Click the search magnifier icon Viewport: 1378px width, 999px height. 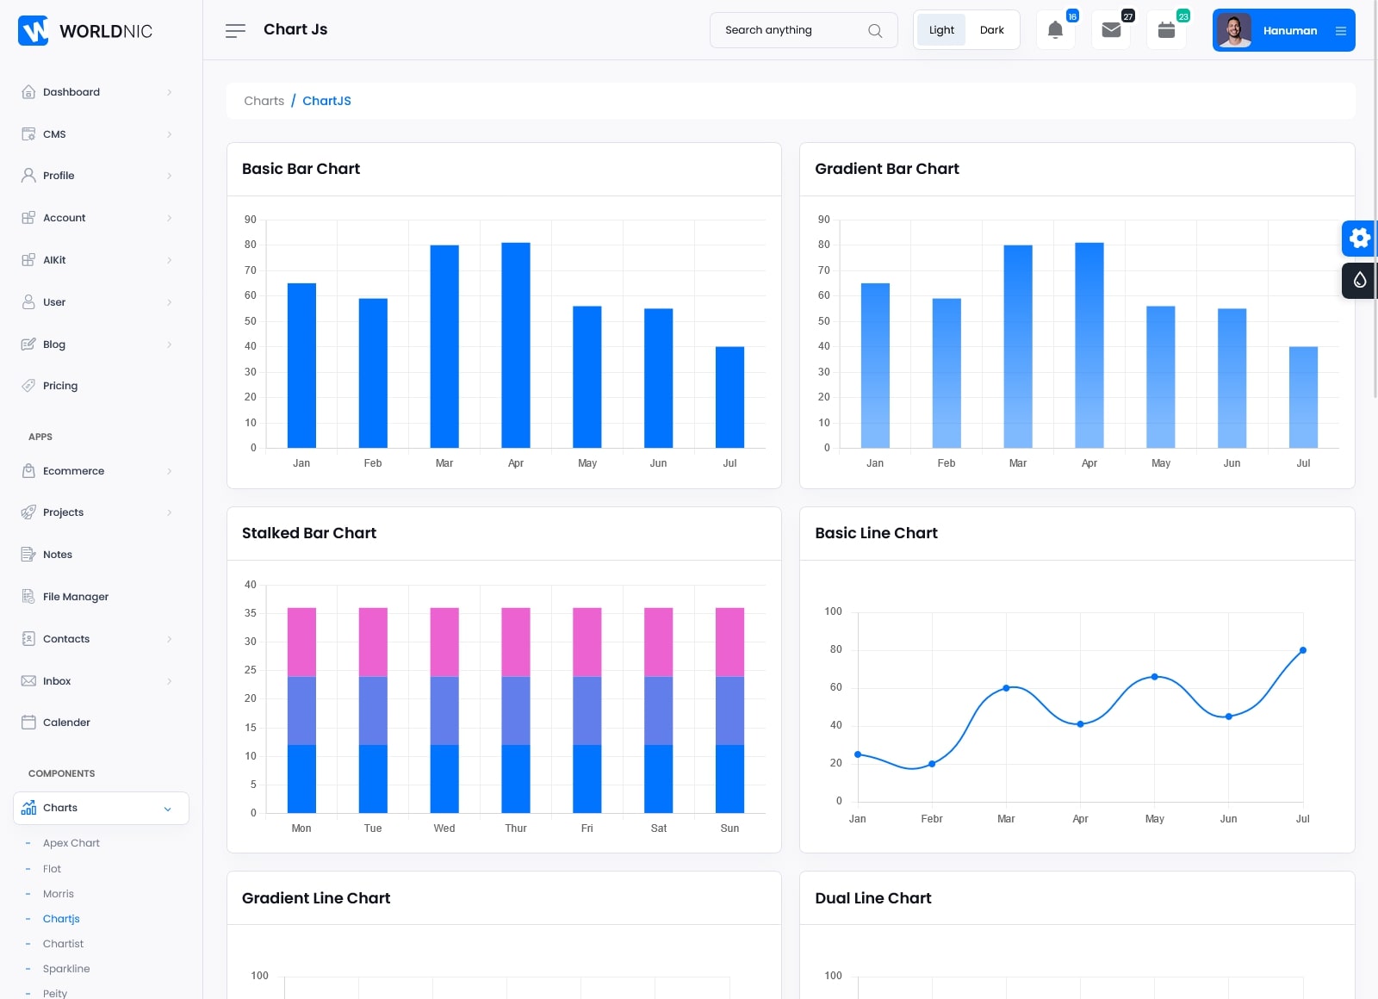coord(875,31)
